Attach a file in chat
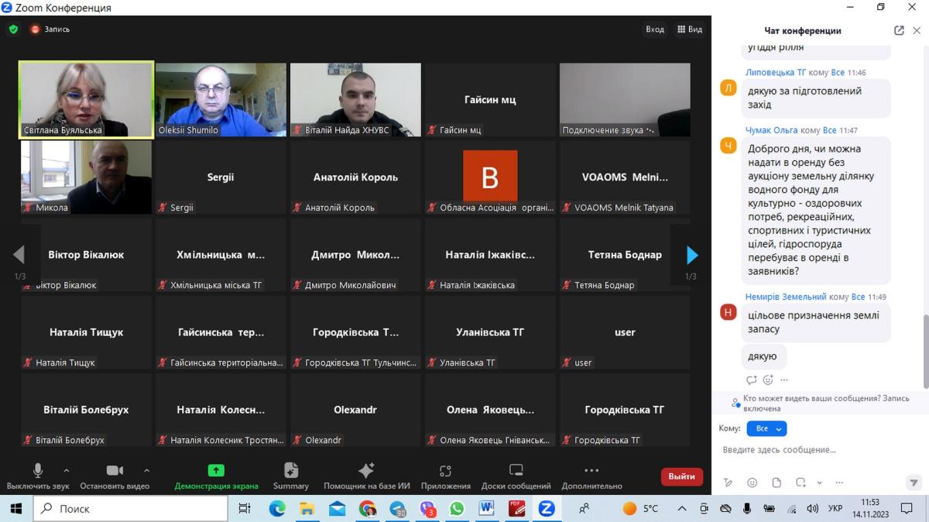Image resolution: width=929 pixels, height=522 pixels. (776, 483)
